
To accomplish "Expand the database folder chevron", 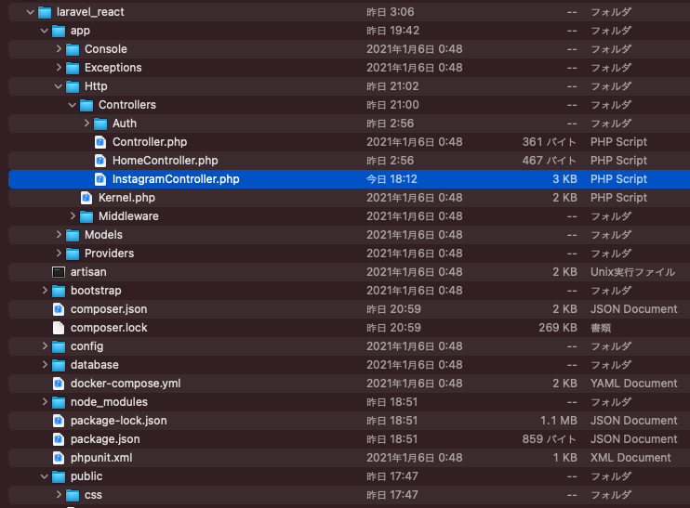I will tap(45, 364).
